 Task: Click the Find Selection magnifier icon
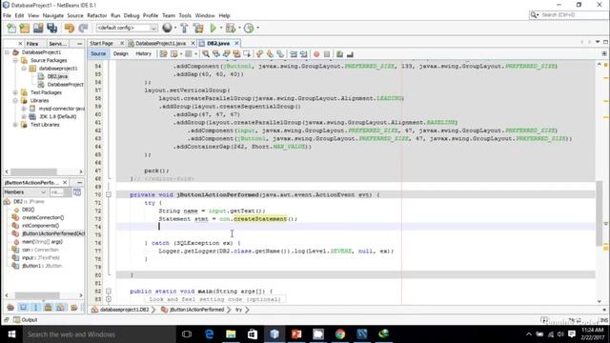206,54
